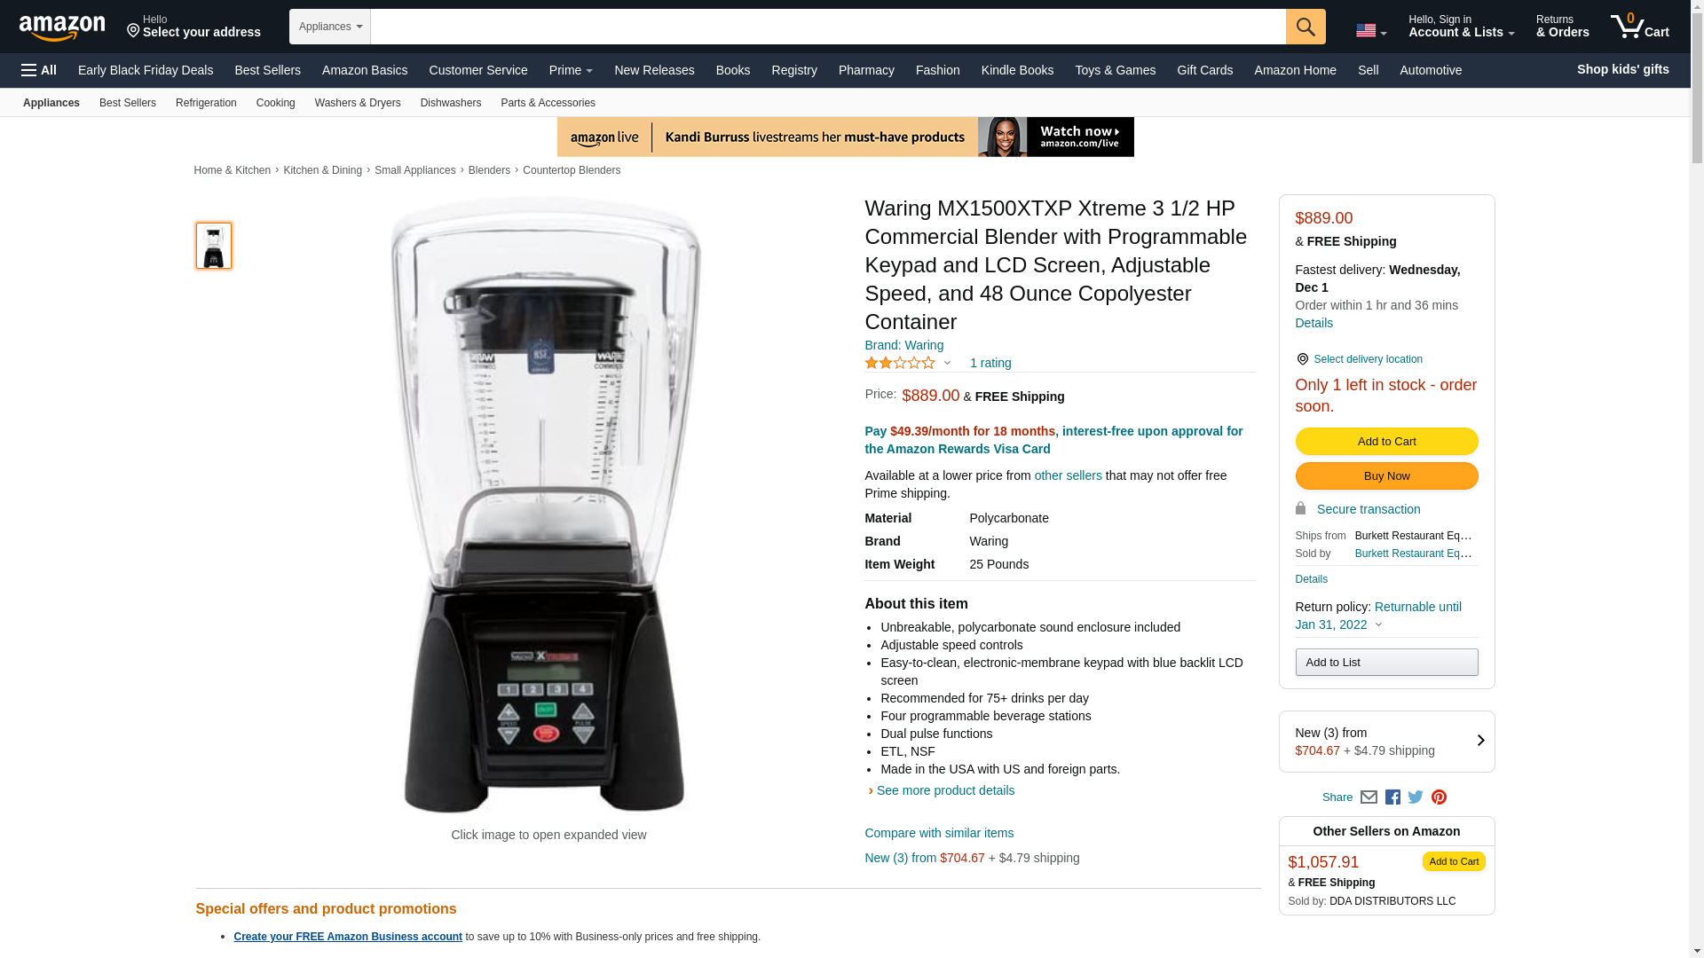Open the shopping cart

1640,27
